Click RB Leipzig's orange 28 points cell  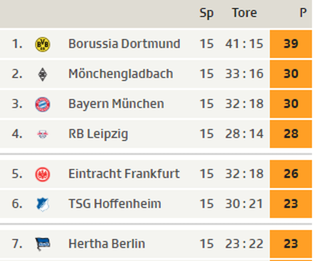click(291, 134)
